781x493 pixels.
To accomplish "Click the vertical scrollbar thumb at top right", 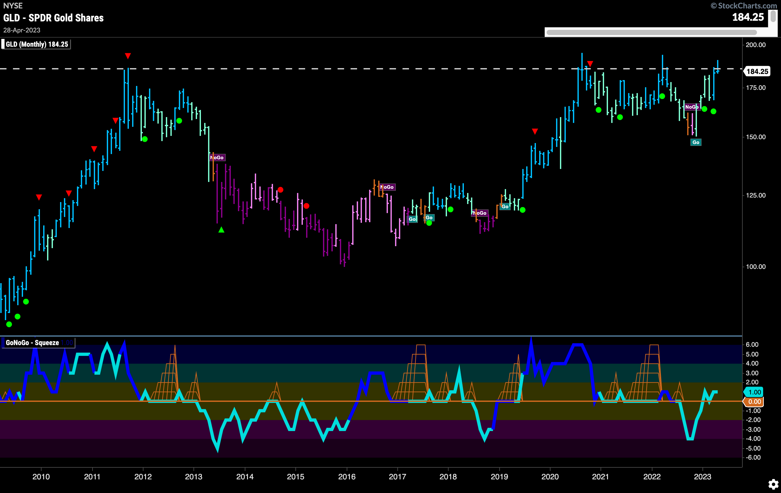I will click(x=774, y=16).
